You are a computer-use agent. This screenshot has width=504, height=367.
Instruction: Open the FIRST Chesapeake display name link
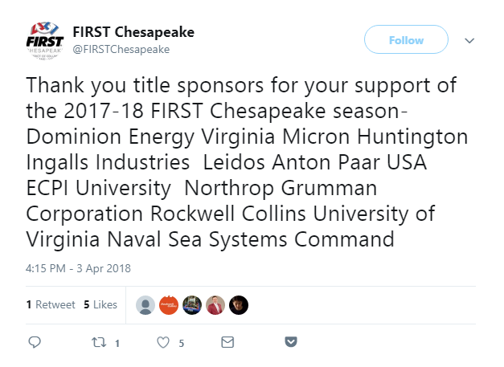[x=133, y=32]
